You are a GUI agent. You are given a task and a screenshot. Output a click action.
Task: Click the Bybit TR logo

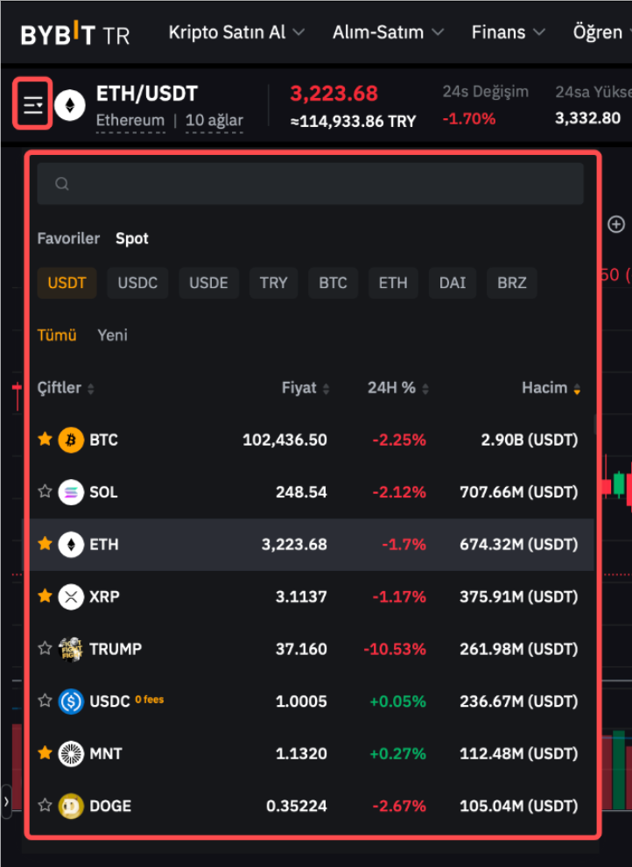pyautogui.click(x=75, y=33)
